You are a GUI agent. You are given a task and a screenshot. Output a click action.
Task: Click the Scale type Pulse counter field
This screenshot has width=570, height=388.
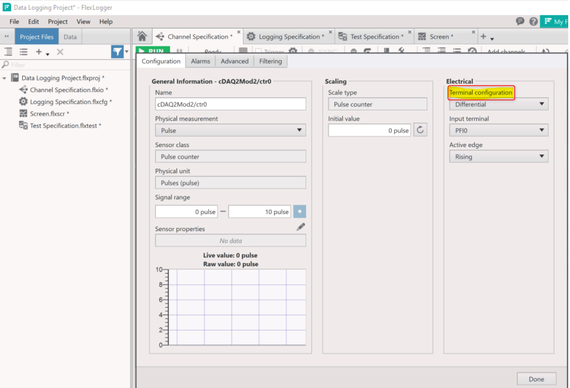click(377, 104)
